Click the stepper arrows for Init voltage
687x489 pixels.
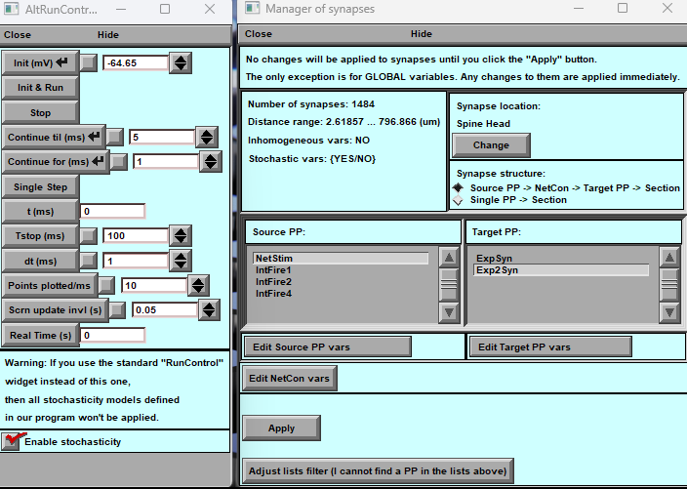click(181, 63)
